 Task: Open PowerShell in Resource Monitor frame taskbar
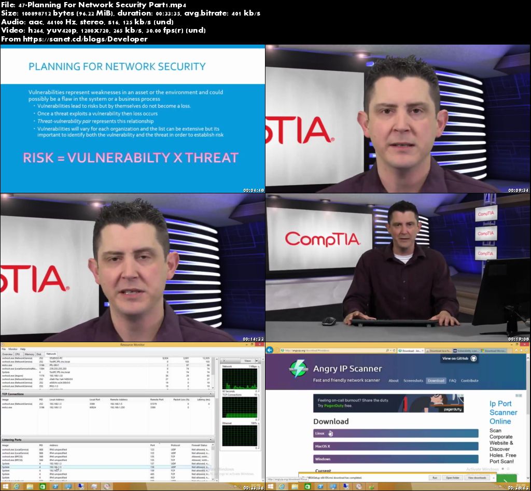(x=55, y=487)
